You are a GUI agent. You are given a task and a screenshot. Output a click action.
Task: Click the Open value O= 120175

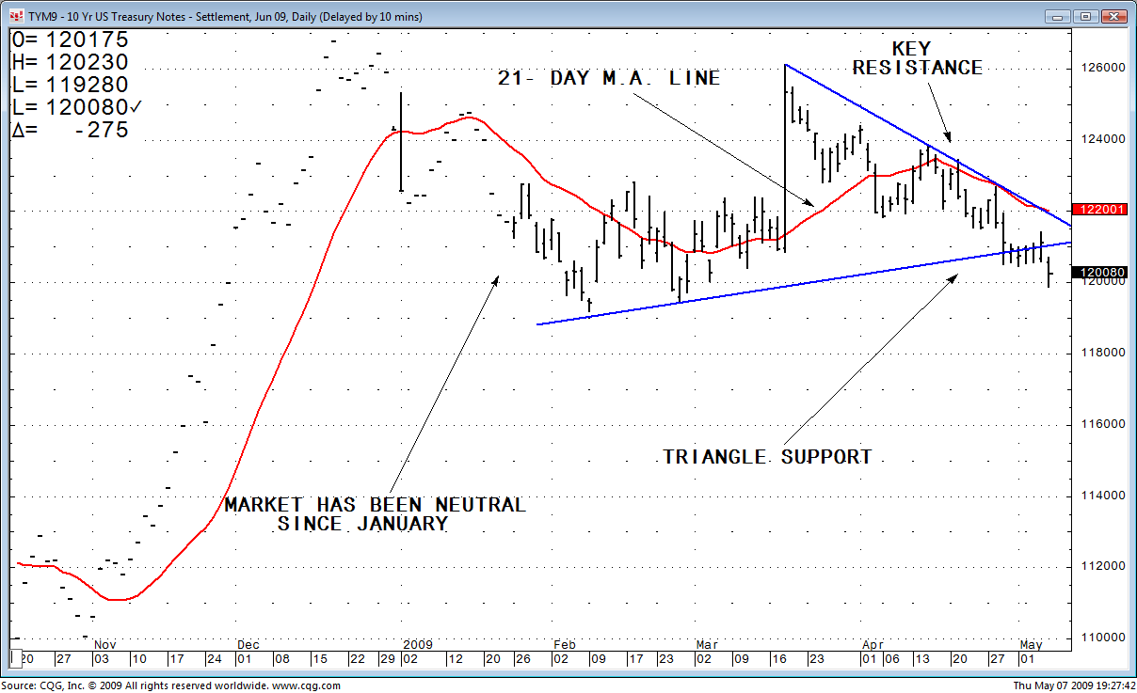point(70,40)
